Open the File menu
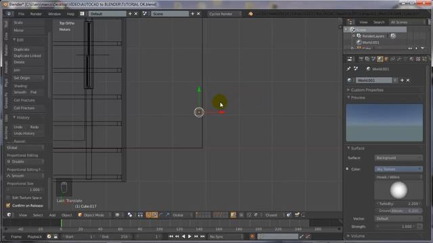Screen dimensions: 433x243 [21, 13]
